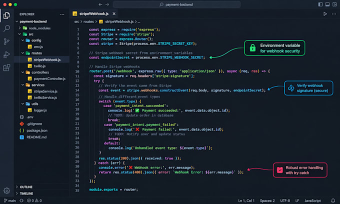Click the breadcrumb ellipsis symbol segment
The image size is (340, 204).
click(139, 21)
